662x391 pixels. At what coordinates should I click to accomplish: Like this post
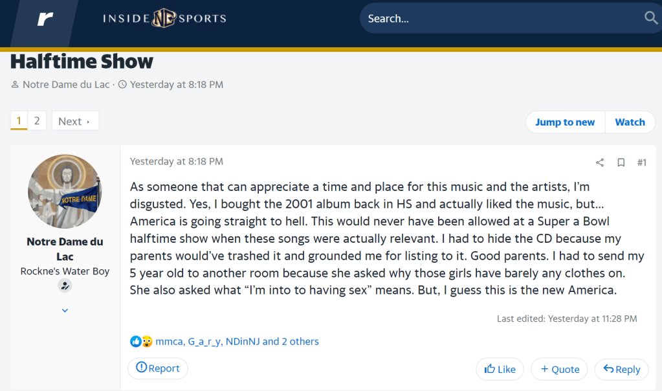[500, 369]
